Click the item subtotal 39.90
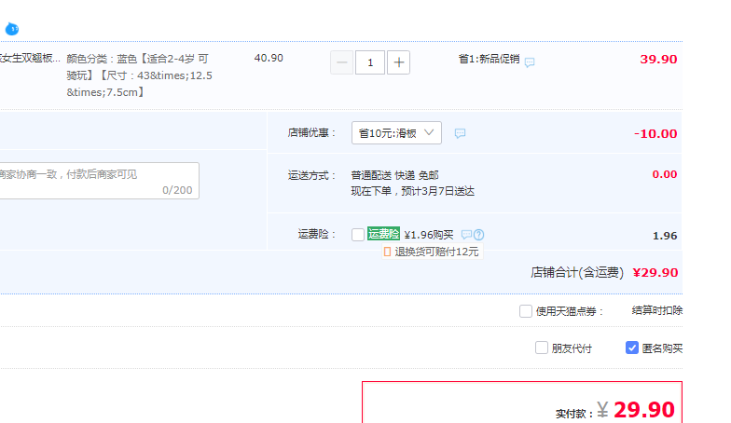This screenshot has height=423, width=731. (658, 60)
